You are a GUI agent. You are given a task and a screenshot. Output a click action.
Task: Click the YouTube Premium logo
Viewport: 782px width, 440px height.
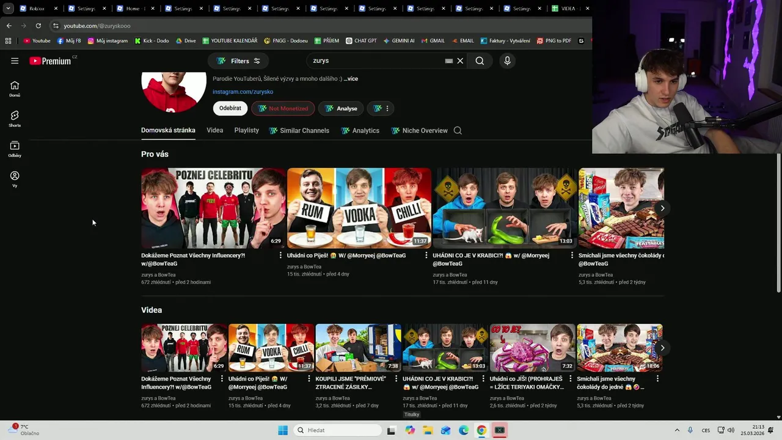tap(50, 61)
